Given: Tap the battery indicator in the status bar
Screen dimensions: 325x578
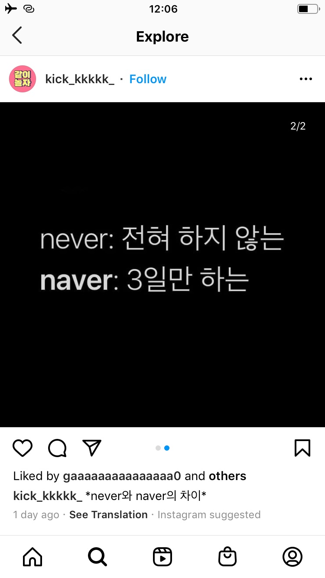Looking at the screenshot, I should [x=308, y=9].
